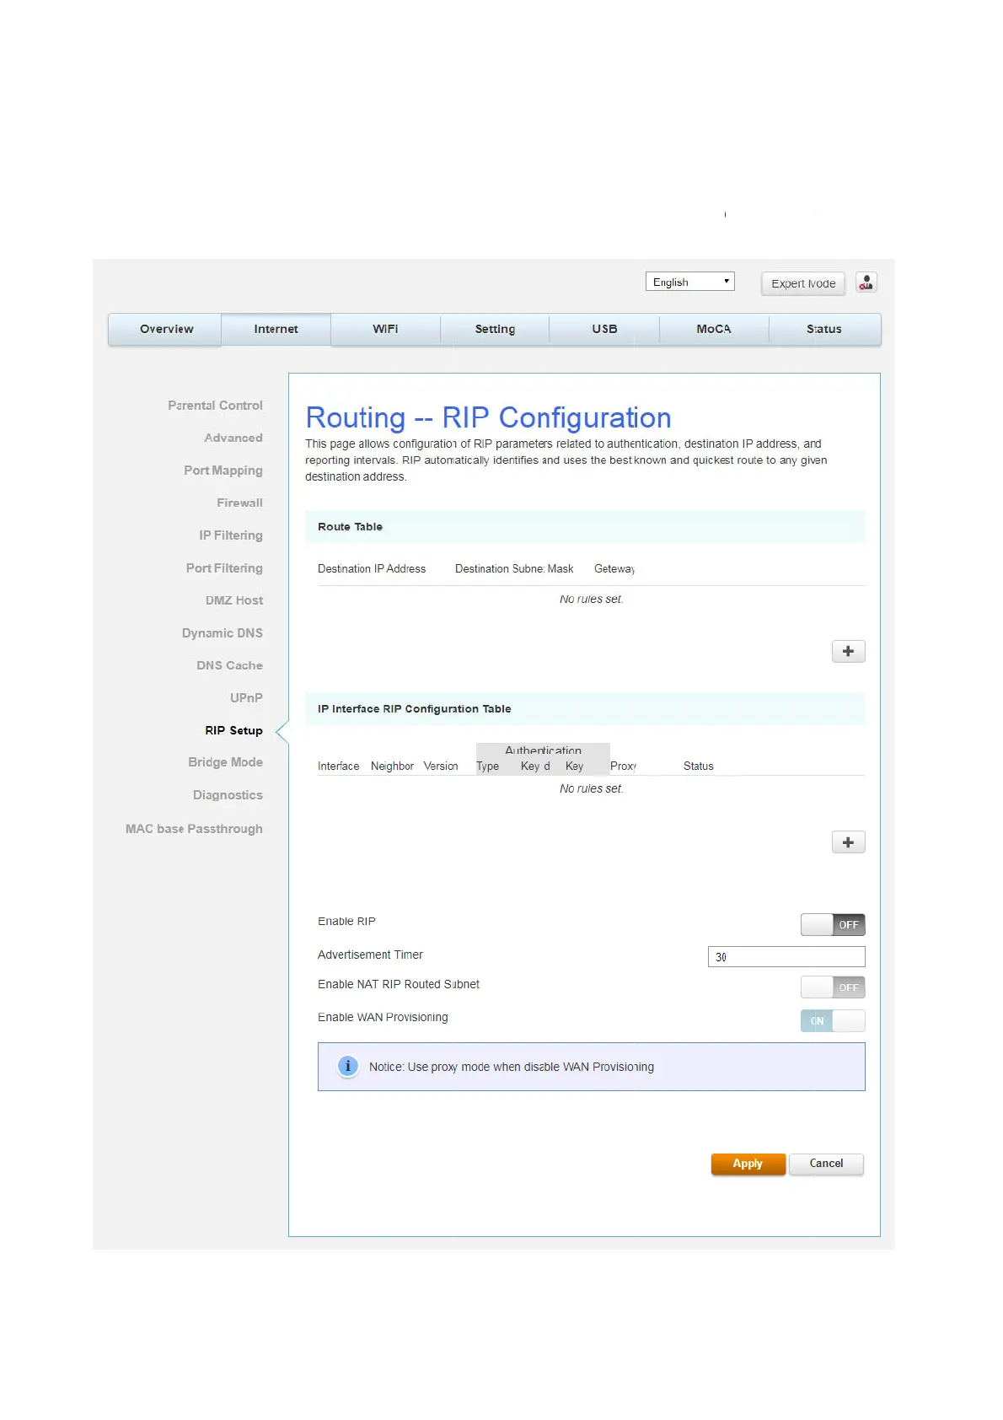Add a new Route Table entry
Viewport: 1003px width, 1420px height.
pyautogui.click(x=848, y=651)
